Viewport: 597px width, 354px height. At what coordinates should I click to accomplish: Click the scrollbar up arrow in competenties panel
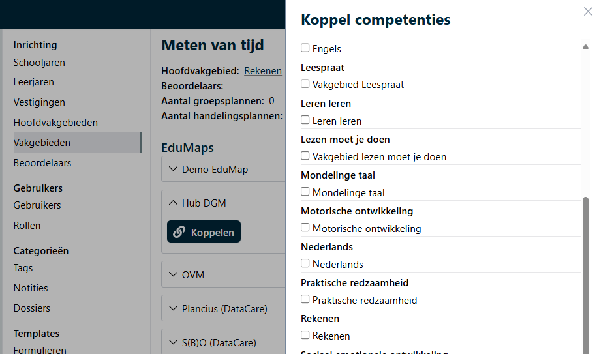tap(585, 47)
